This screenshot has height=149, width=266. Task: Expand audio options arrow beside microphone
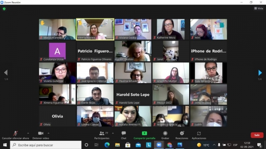click(28, 133)
